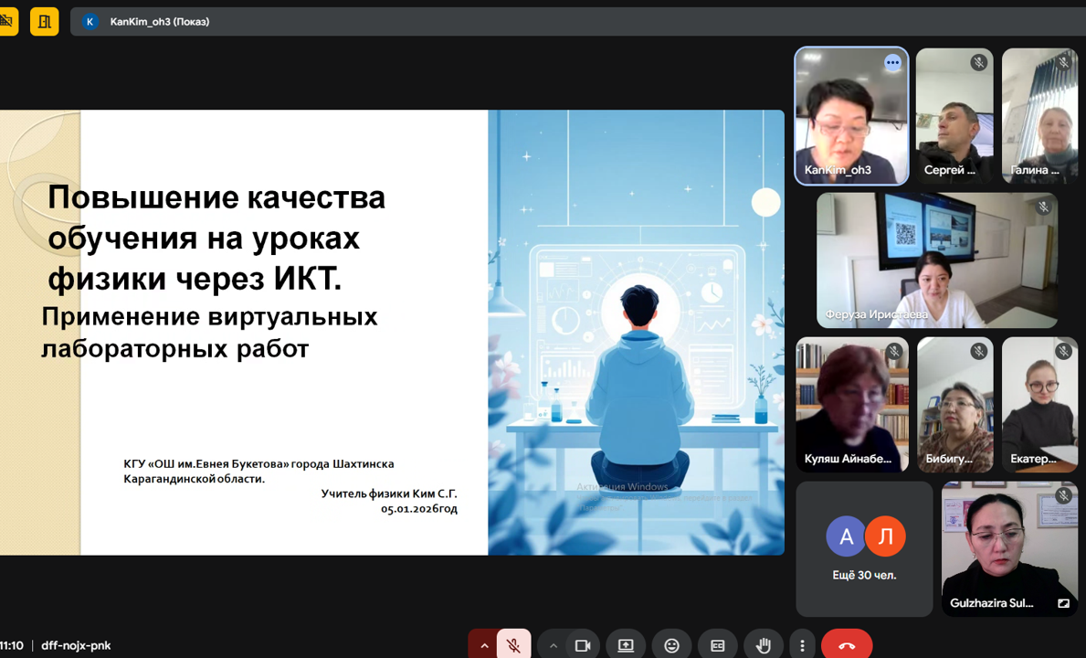Open the emoji reactions panel
Viewport: 1086px width, 658px height.
(x=672, y=643)
